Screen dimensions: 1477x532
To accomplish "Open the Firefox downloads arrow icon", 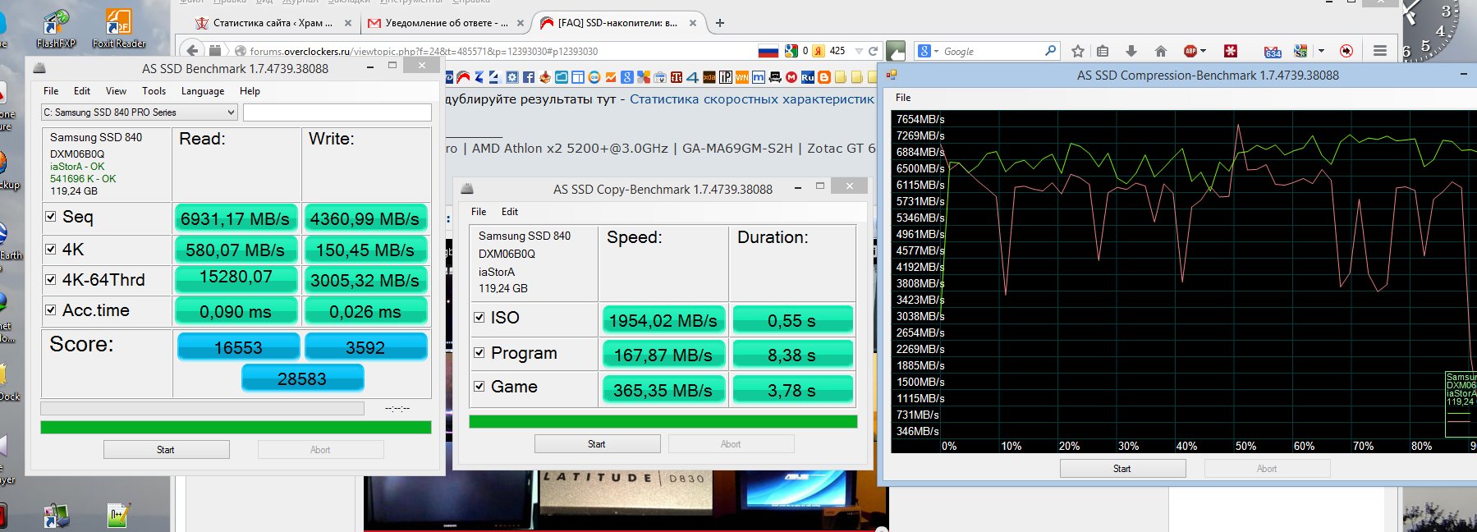I will pos(1131,51).
